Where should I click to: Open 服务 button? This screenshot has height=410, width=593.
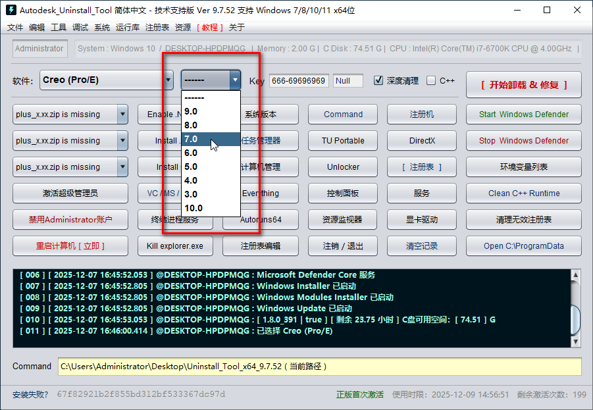pos(422,193)
